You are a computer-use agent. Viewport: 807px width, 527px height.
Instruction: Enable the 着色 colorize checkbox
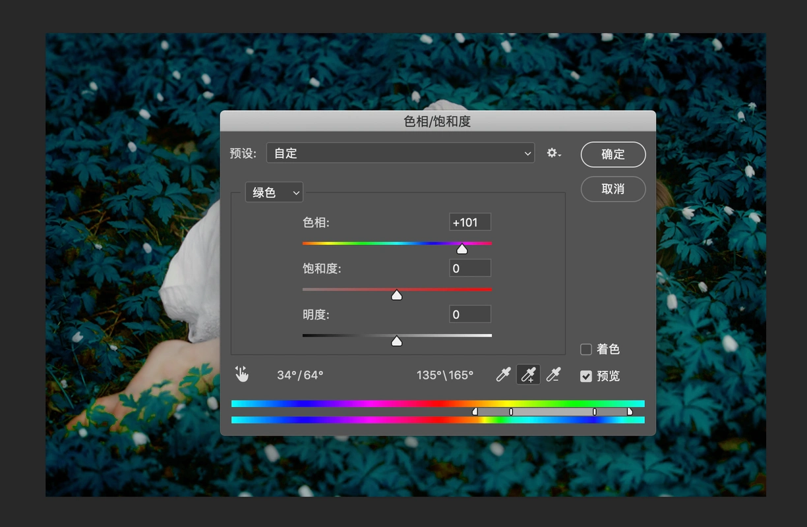585,349
